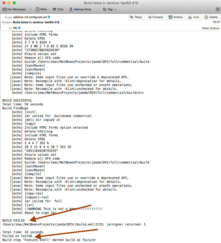
Task: Open the hamburger application menu
Action: click(218, 9)
